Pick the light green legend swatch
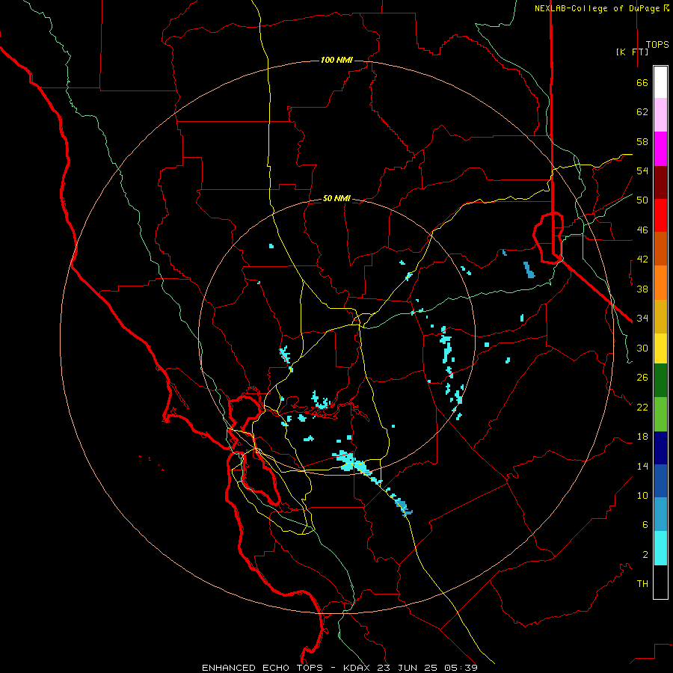Viewport: 673px width, 673px height. (660, 414)
